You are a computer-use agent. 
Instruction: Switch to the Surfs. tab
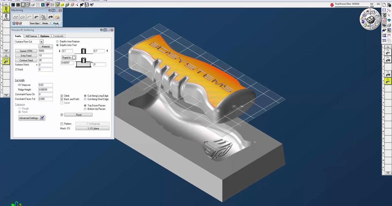point(18,36)
